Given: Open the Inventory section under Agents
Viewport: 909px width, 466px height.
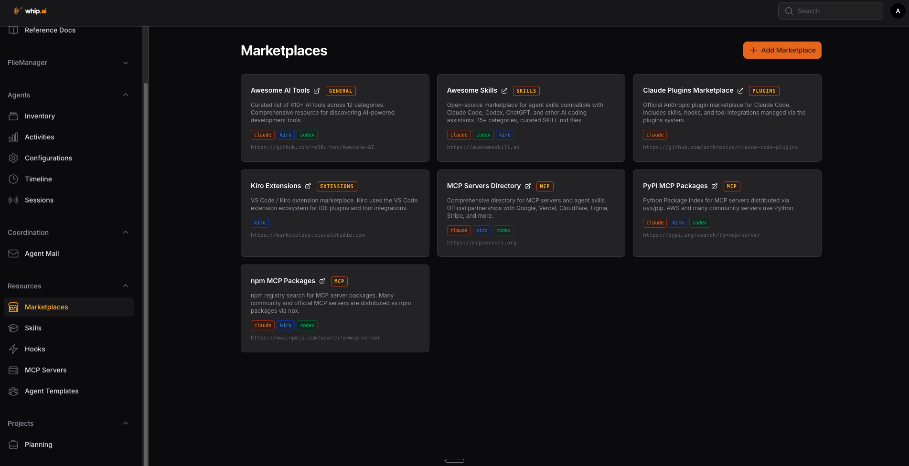Looking at the screenshot, I should pos(13,116).
